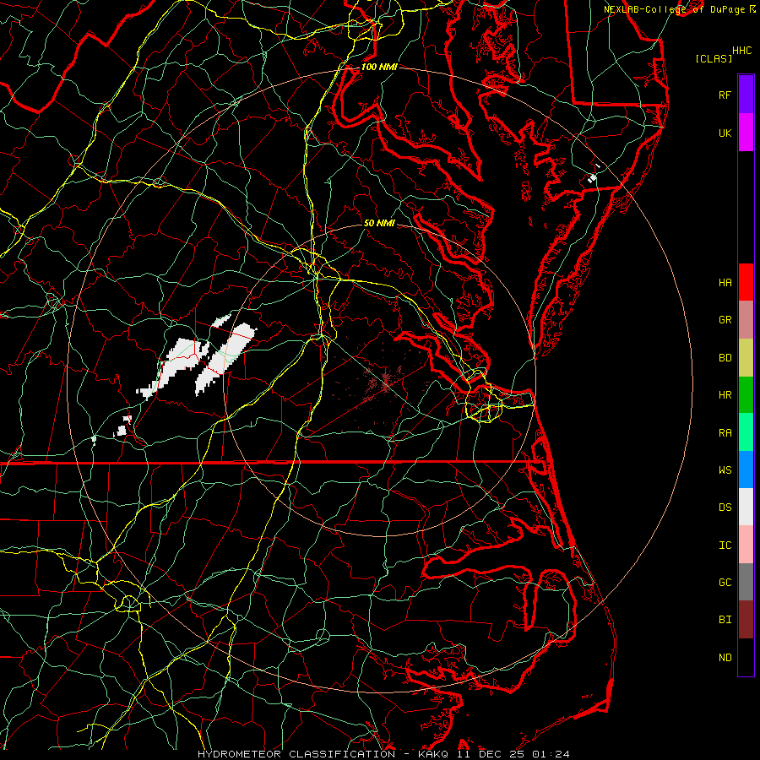The height and width of the screenshot is (760, 760).
Task: Click the 'RF' legend label
Action: [x=725, y=95]
